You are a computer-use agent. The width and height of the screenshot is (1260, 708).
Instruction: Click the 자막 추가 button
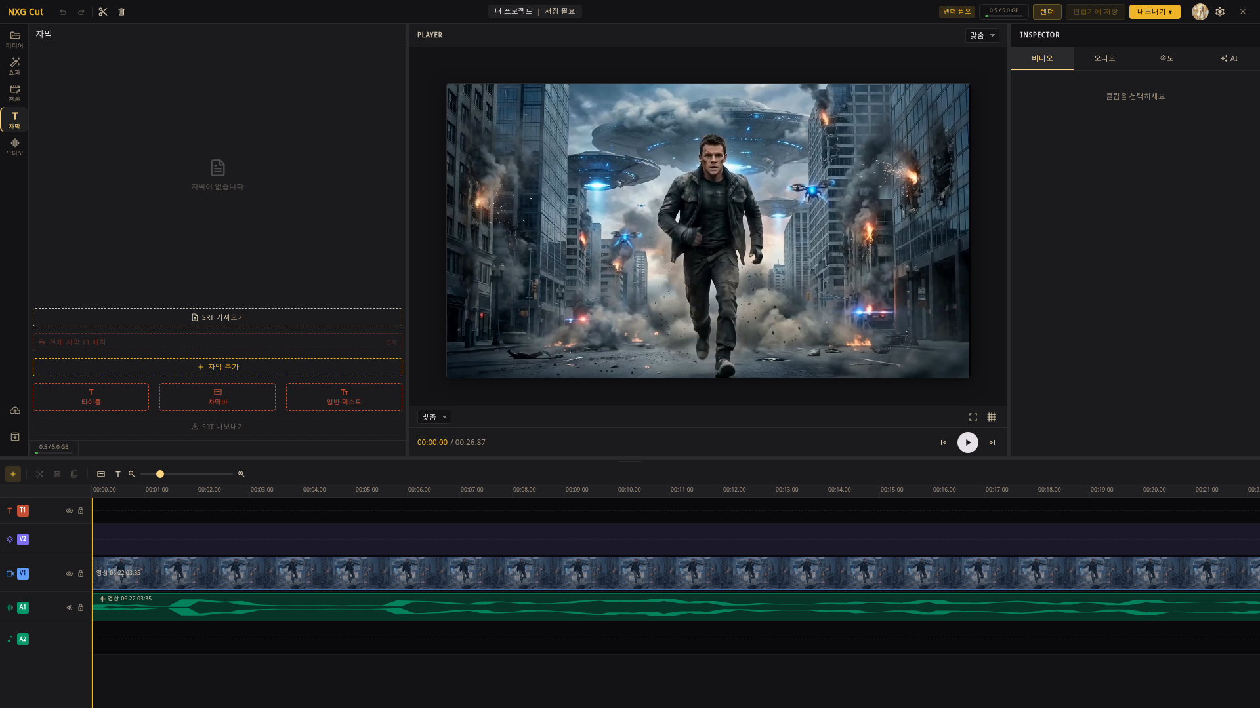[x=217, y=367]
